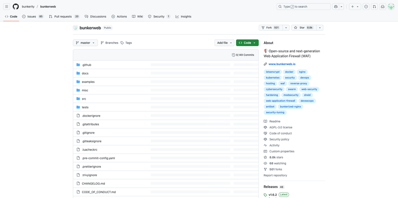The image size is (398, 198).
Task: Switch to the Pull requests tab
Action: point(64,16)
